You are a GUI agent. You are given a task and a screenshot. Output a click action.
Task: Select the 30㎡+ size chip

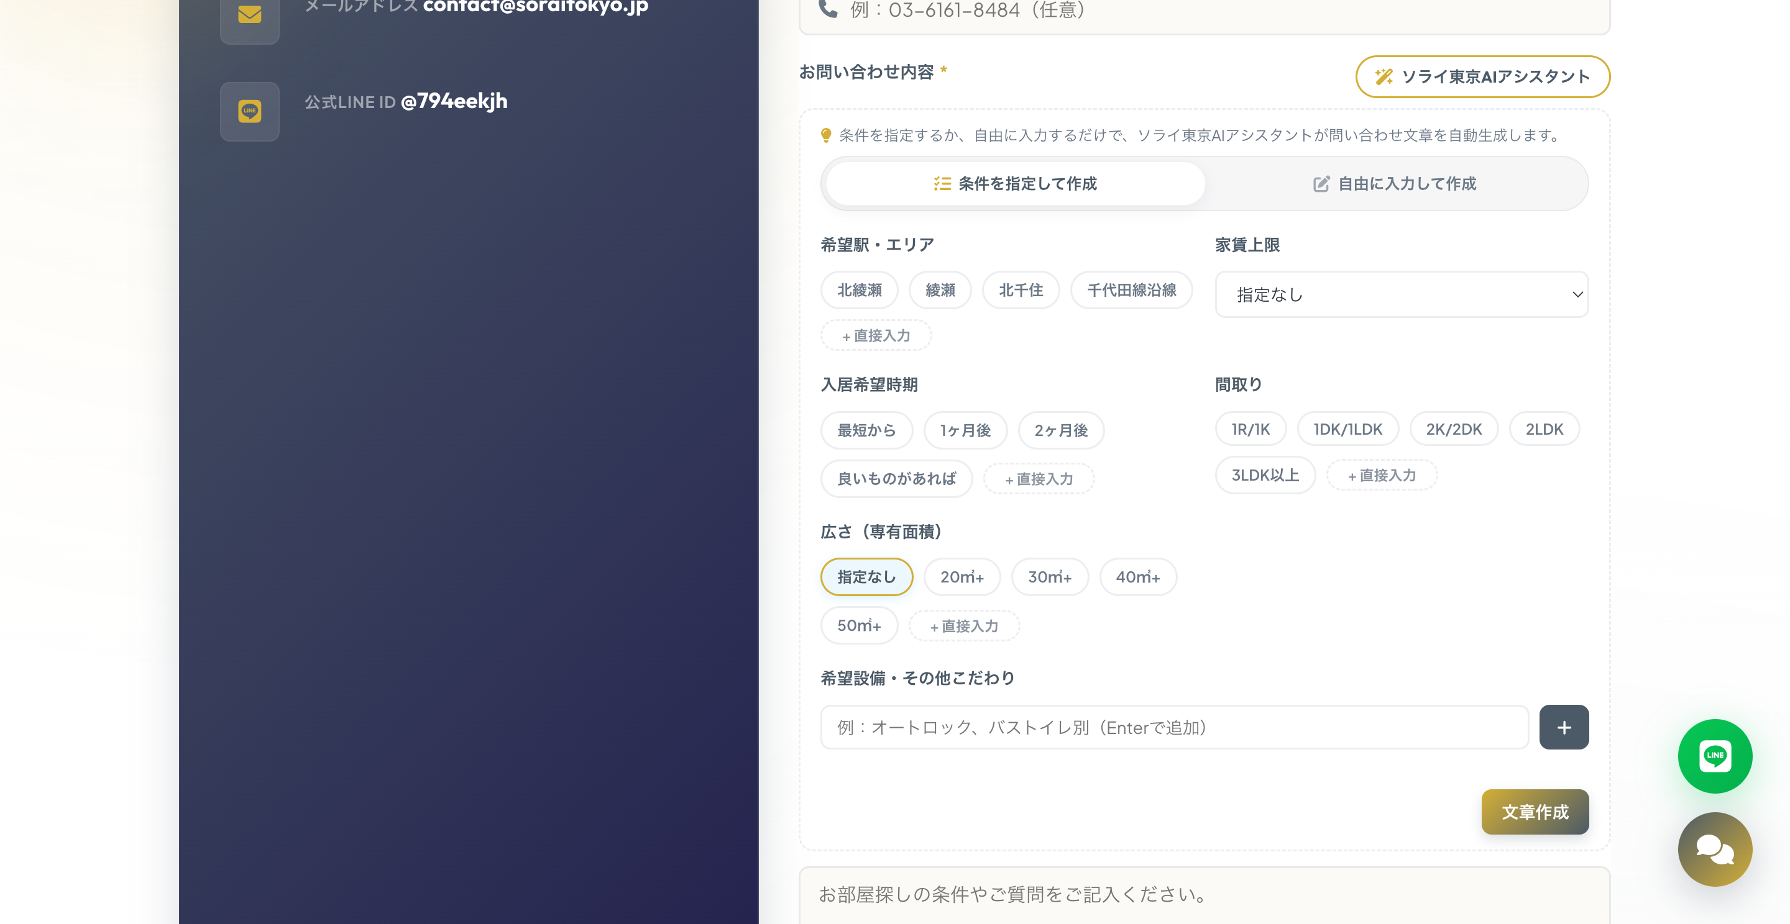tap(1049, 576)
